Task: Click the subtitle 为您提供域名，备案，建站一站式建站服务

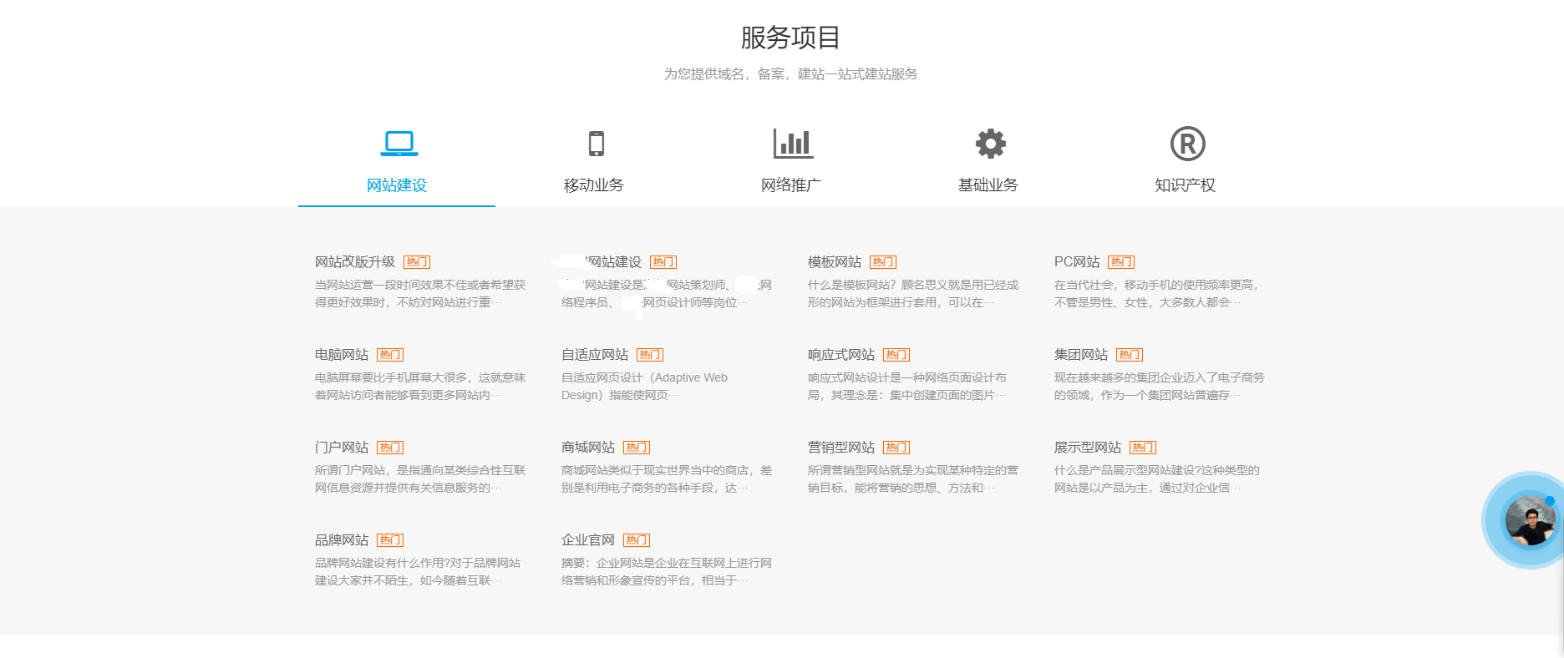Action: click(790, 74)
